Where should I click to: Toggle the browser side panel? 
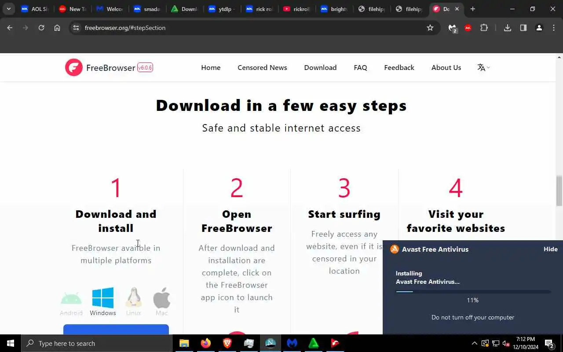pyautogui.click(x=523, y=28)
